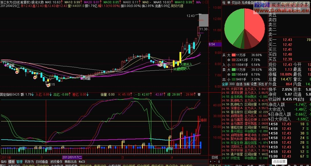Click 浮出 to float the alert list
311x166 pixels.
(x=261, y=84)
